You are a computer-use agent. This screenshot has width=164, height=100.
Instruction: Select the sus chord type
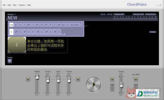(x=63, y=25)
